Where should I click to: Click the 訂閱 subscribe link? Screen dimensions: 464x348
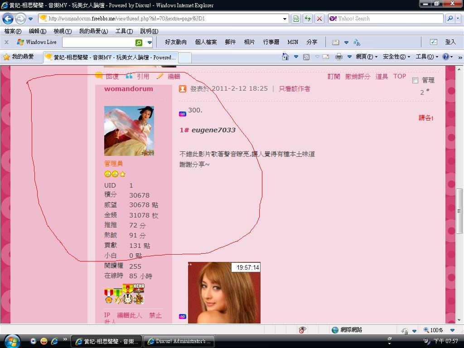[x=334, y=76]
